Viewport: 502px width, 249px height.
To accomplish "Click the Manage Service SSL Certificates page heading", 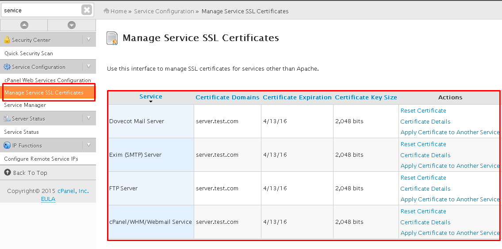I will [201, 38].
